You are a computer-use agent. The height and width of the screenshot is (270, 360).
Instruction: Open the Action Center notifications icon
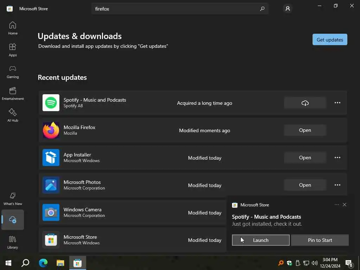pyautogui.click(x=349, y=263)
